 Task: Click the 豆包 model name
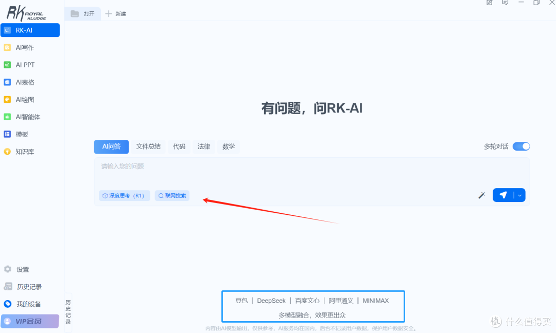[241, 301]
